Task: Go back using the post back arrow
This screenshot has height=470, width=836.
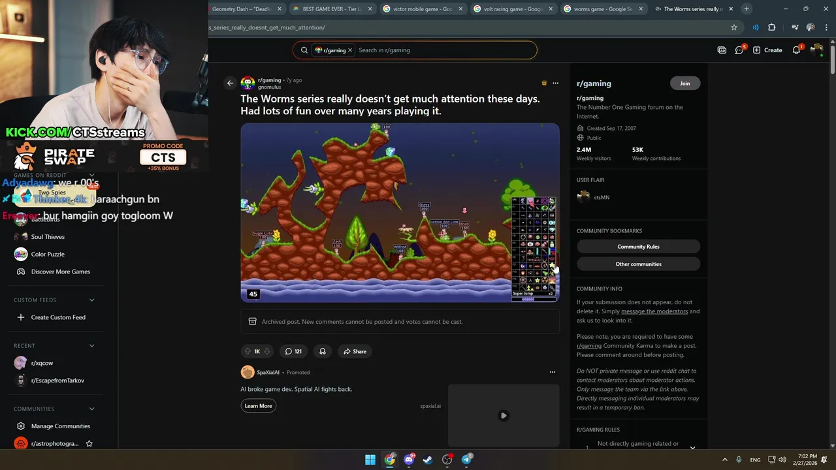Action: coord(230,83)
